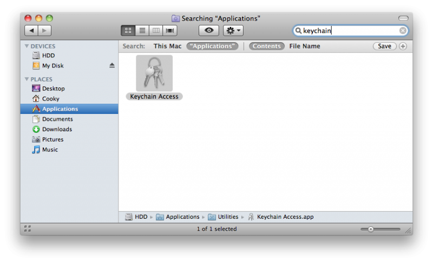The image size is (433, 263).
Task: Open Quick Look with the eye button
Action: (x=209, y=31)
